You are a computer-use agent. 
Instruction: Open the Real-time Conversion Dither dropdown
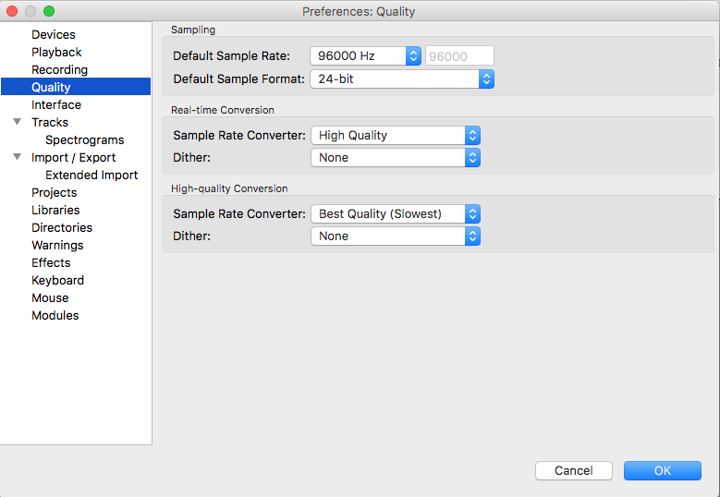click(x=396, y=157)
